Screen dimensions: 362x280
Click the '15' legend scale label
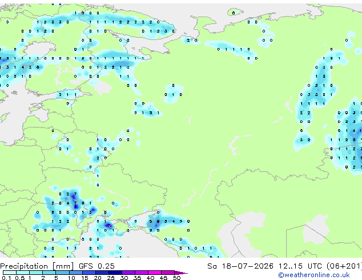85,278
